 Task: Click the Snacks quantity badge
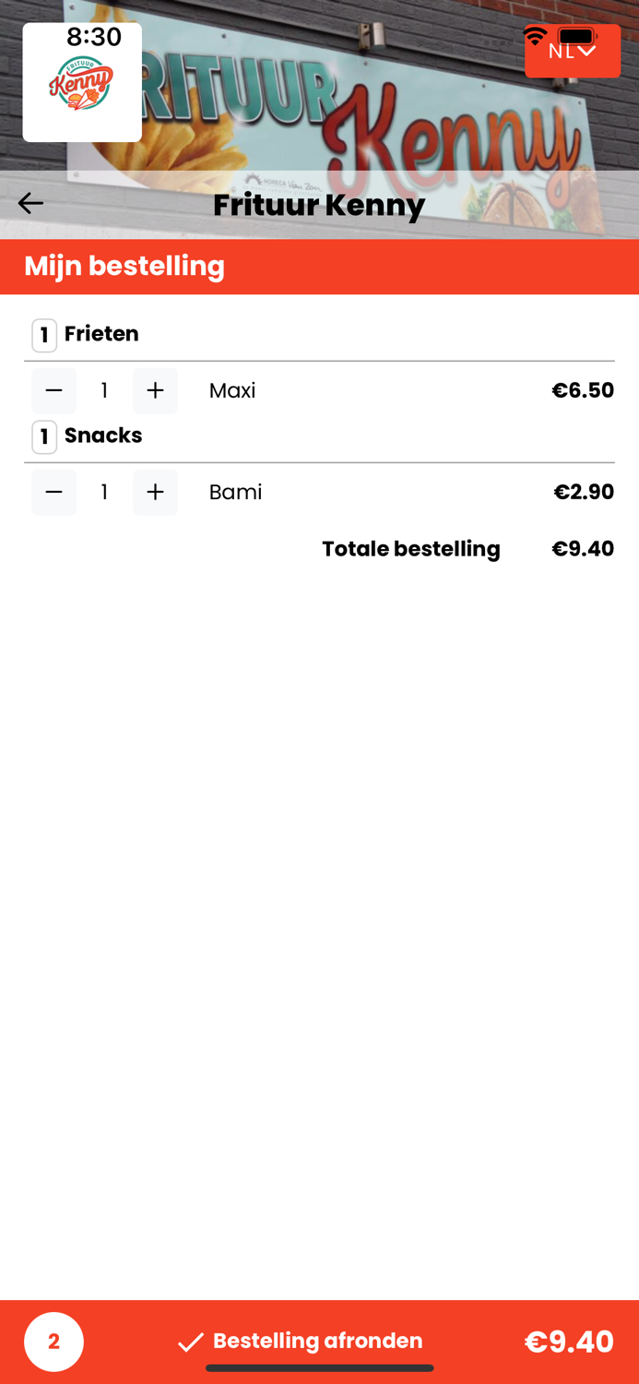point(43,436)
